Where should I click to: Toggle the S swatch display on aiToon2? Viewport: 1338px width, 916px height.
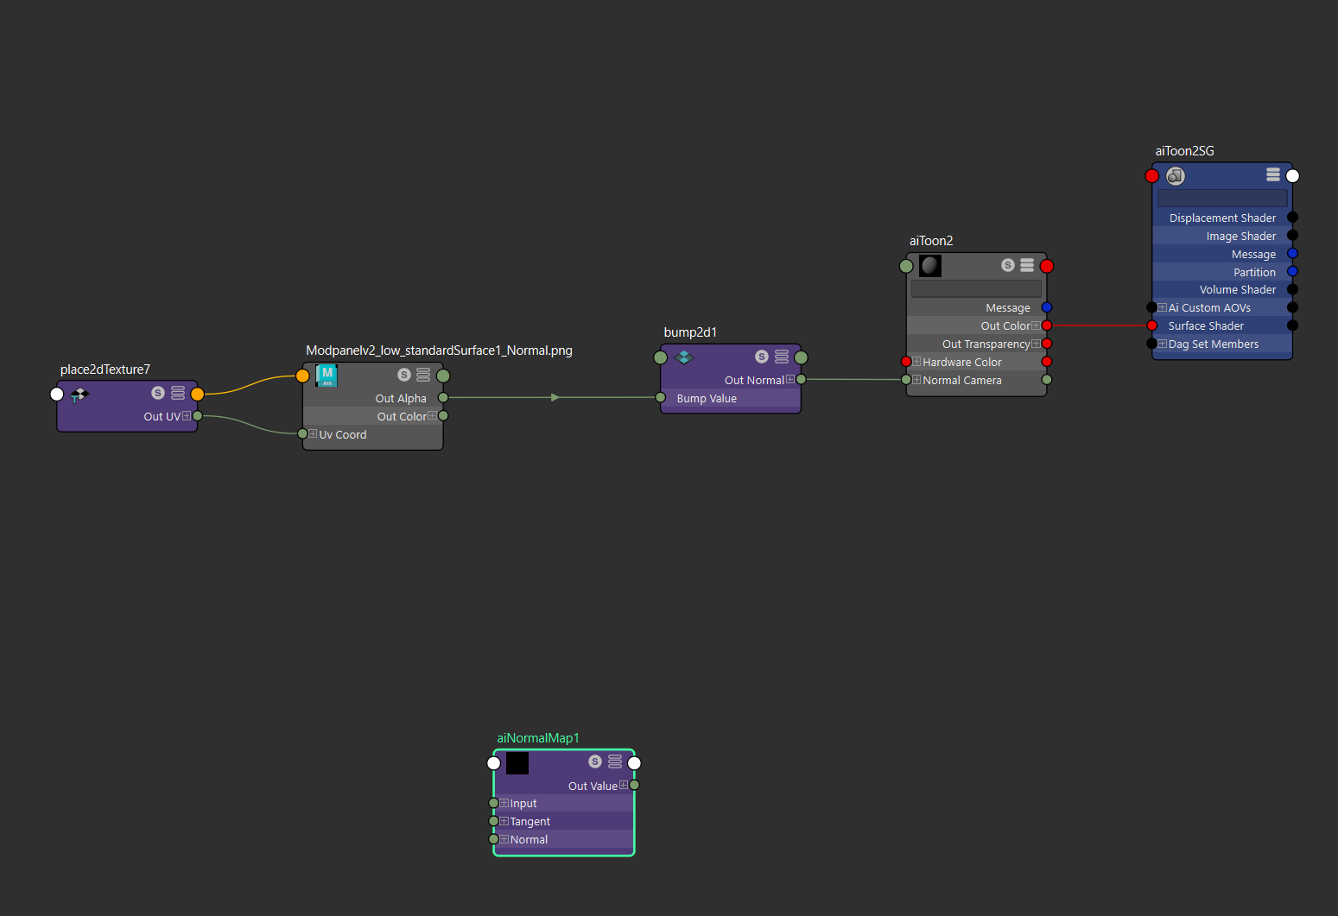tap(1007, 265)
